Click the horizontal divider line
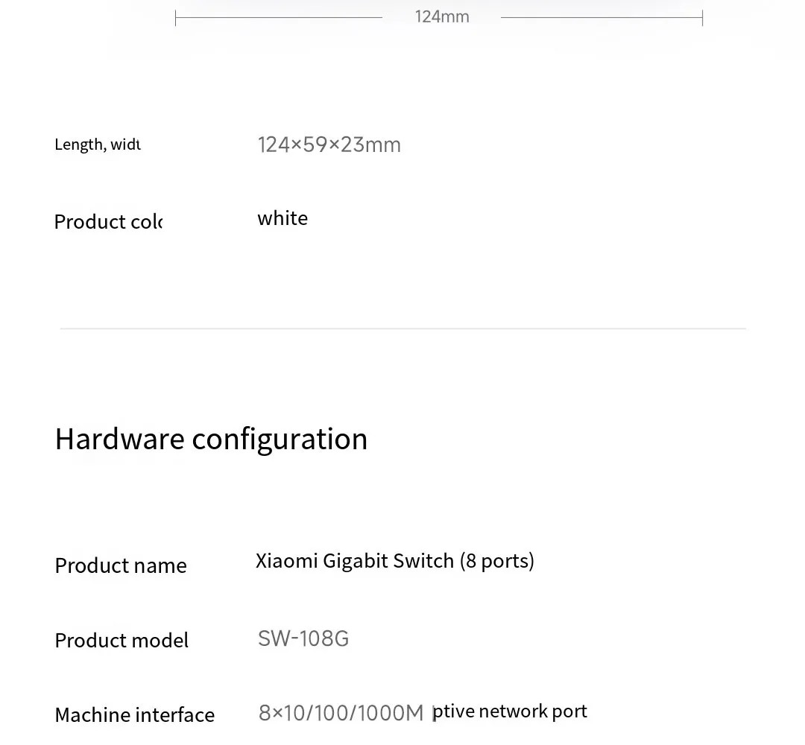This screenshot has height=745, width=805. coord(403,329)
